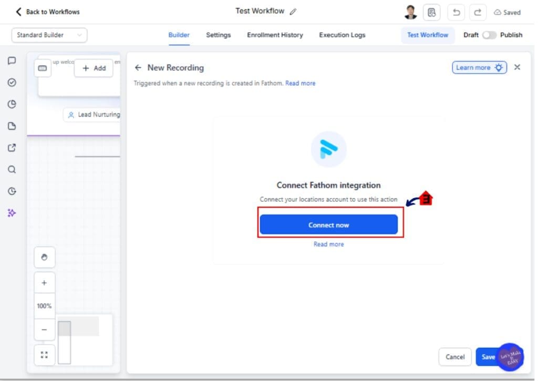Click the undo arrow in the top bar
Viewport: 538px width, 381px height.
[456, 12]
